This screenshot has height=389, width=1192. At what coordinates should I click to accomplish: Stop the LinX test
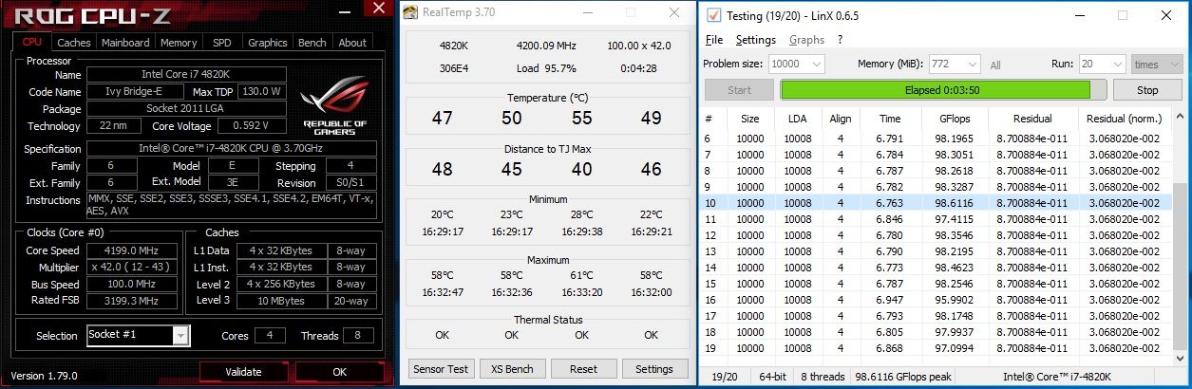coord(1147,90)
